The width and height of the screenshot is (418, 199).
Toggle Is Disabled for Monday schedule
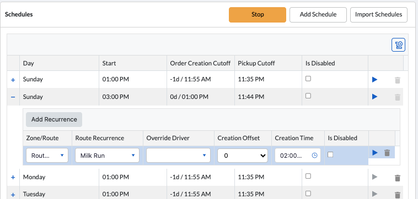(308, 176)
